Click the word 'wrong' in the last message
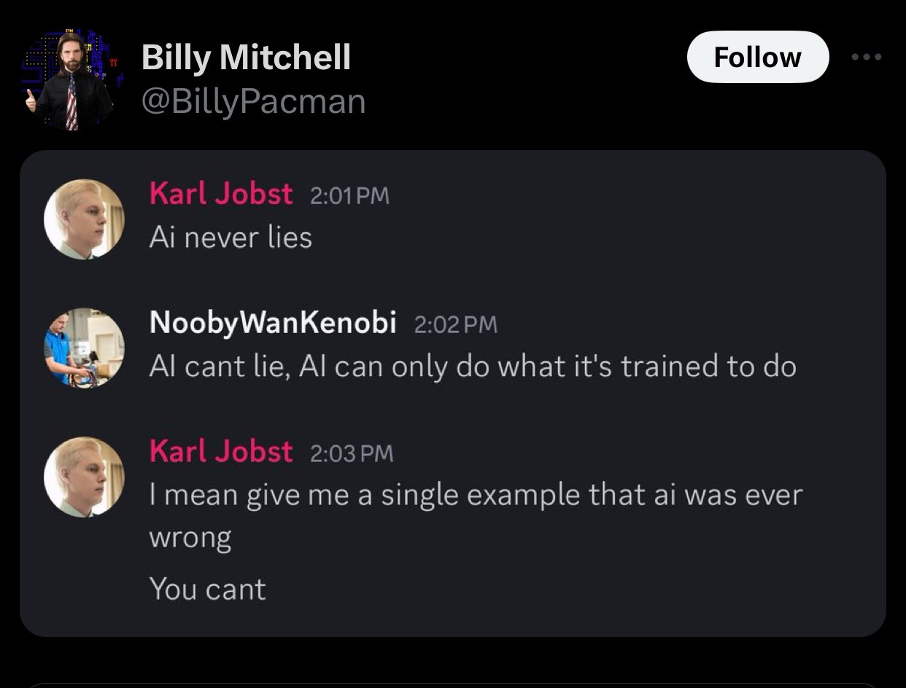906x688 pixels. [190, 538]
